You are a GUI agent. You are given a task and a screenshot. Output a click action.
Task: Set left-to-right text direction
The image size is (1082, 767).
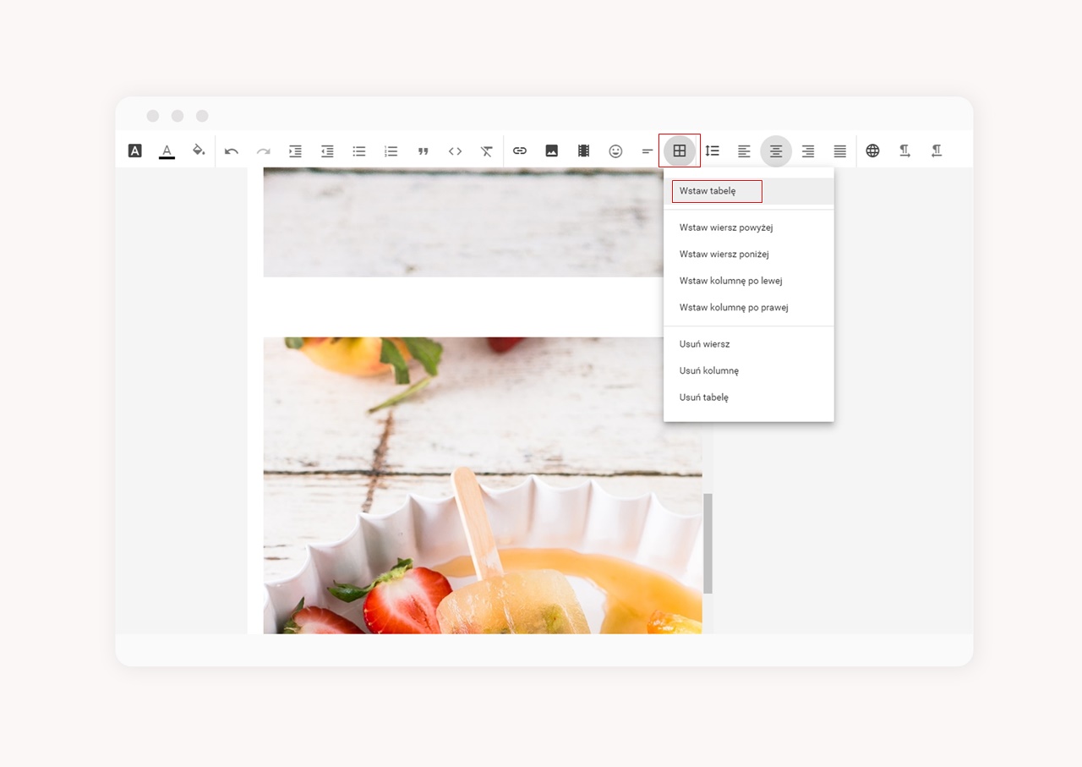point(904,151)
